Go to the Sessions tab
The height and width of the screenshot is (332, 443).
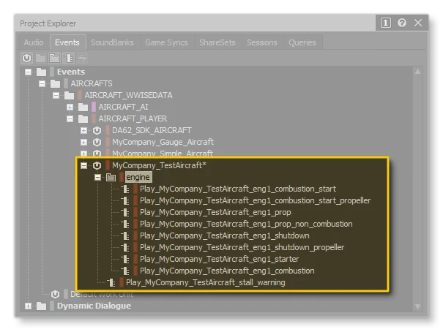(x=262, y=42)
